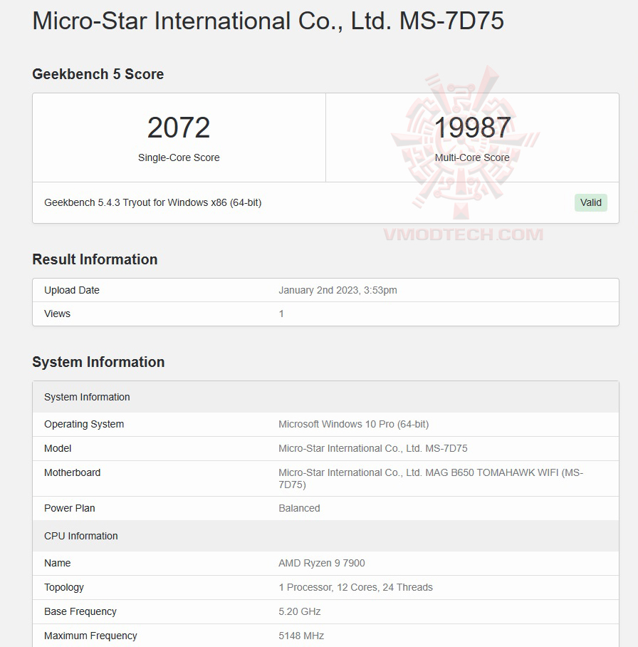This screenshot has width=638, height=647.
Task: Click the System Information table header row
Action: click(x=326, y=397)
